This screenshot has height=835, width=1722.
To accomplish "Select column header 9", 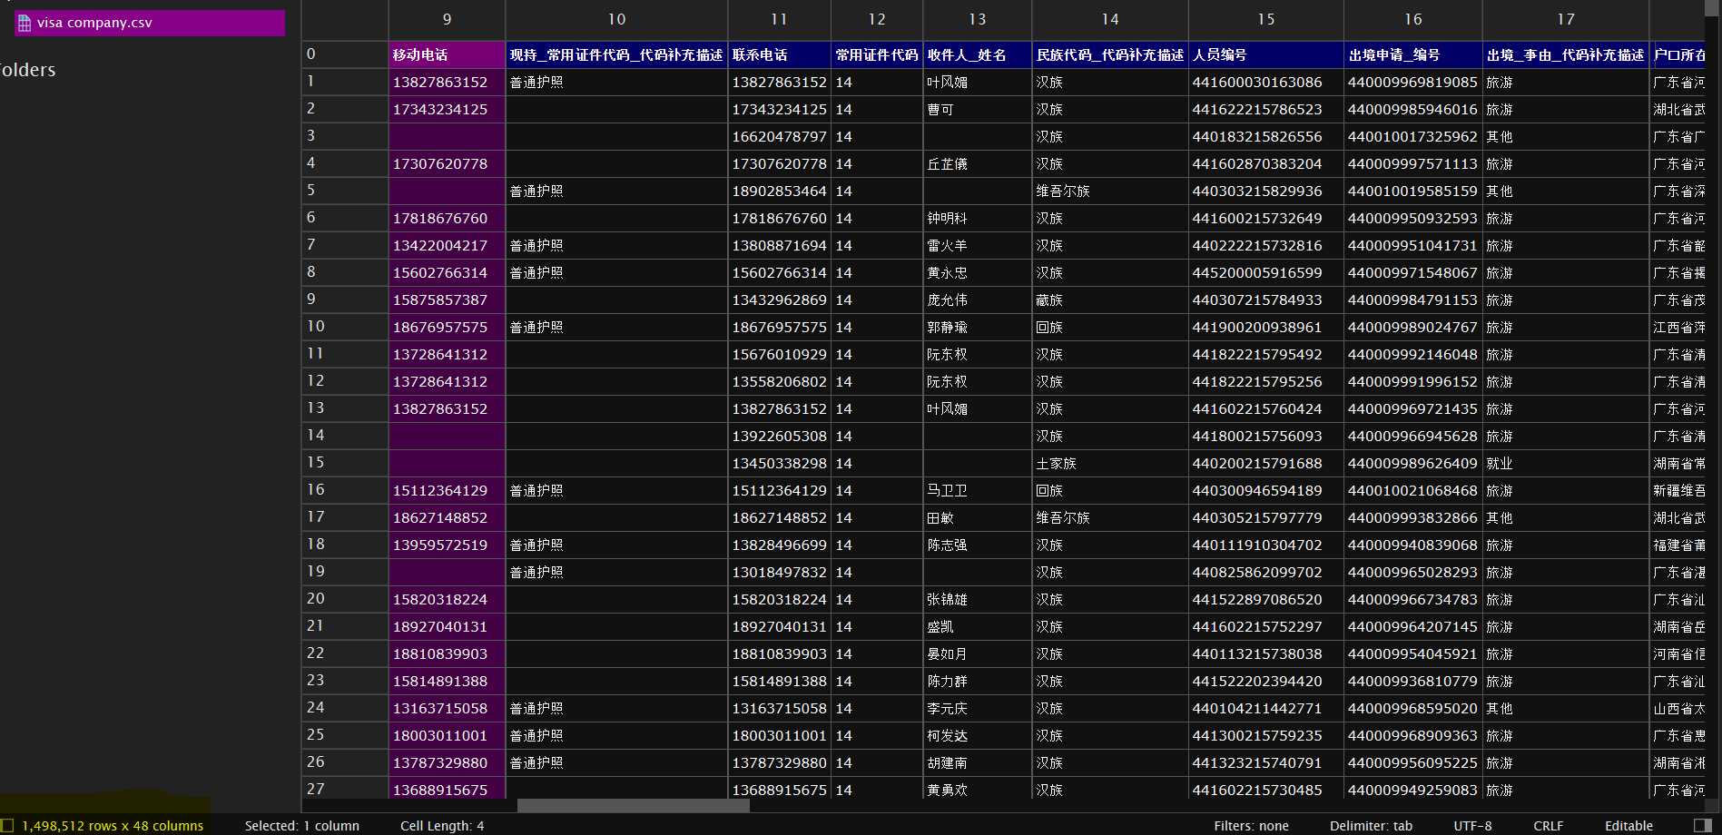I will click(x=447, y=19).
